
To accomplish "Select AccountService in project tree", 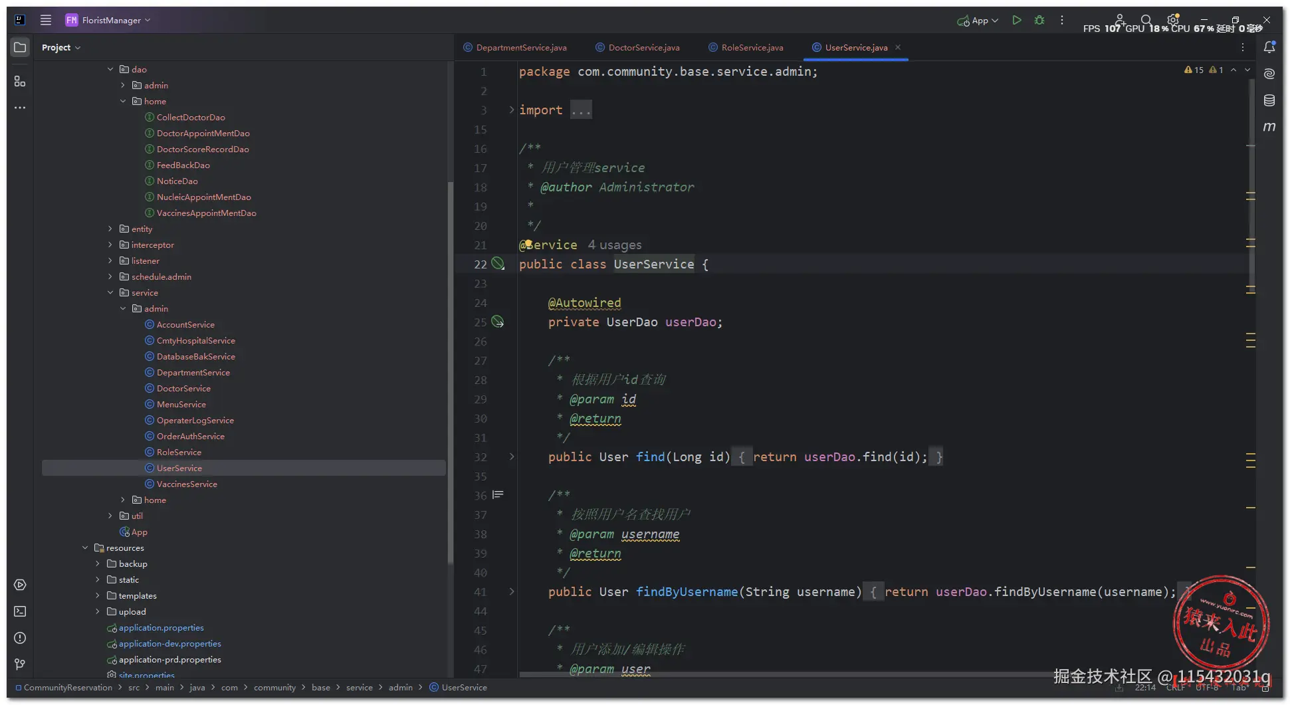I will click(185, 324).
